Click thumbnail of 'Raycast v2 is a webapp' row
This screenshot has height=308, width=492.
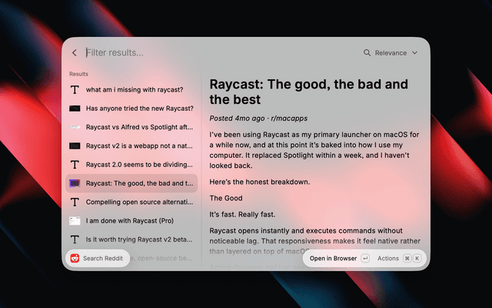[75, 146]
